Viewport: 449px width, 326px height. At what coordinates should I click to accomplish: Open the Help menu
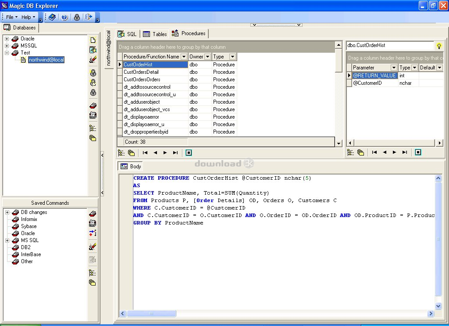coord(29,17)
